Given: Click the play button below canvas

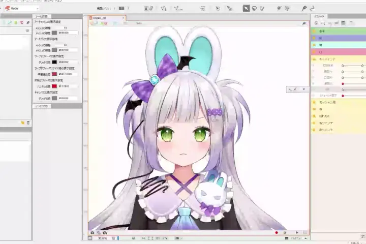Looking at the screenshot, I should point(297,232).
